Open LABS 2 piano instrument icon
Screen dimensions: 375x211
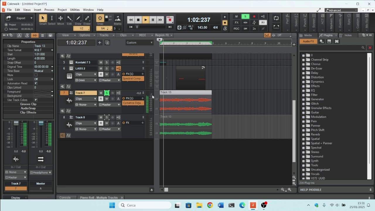pos(69,76)
